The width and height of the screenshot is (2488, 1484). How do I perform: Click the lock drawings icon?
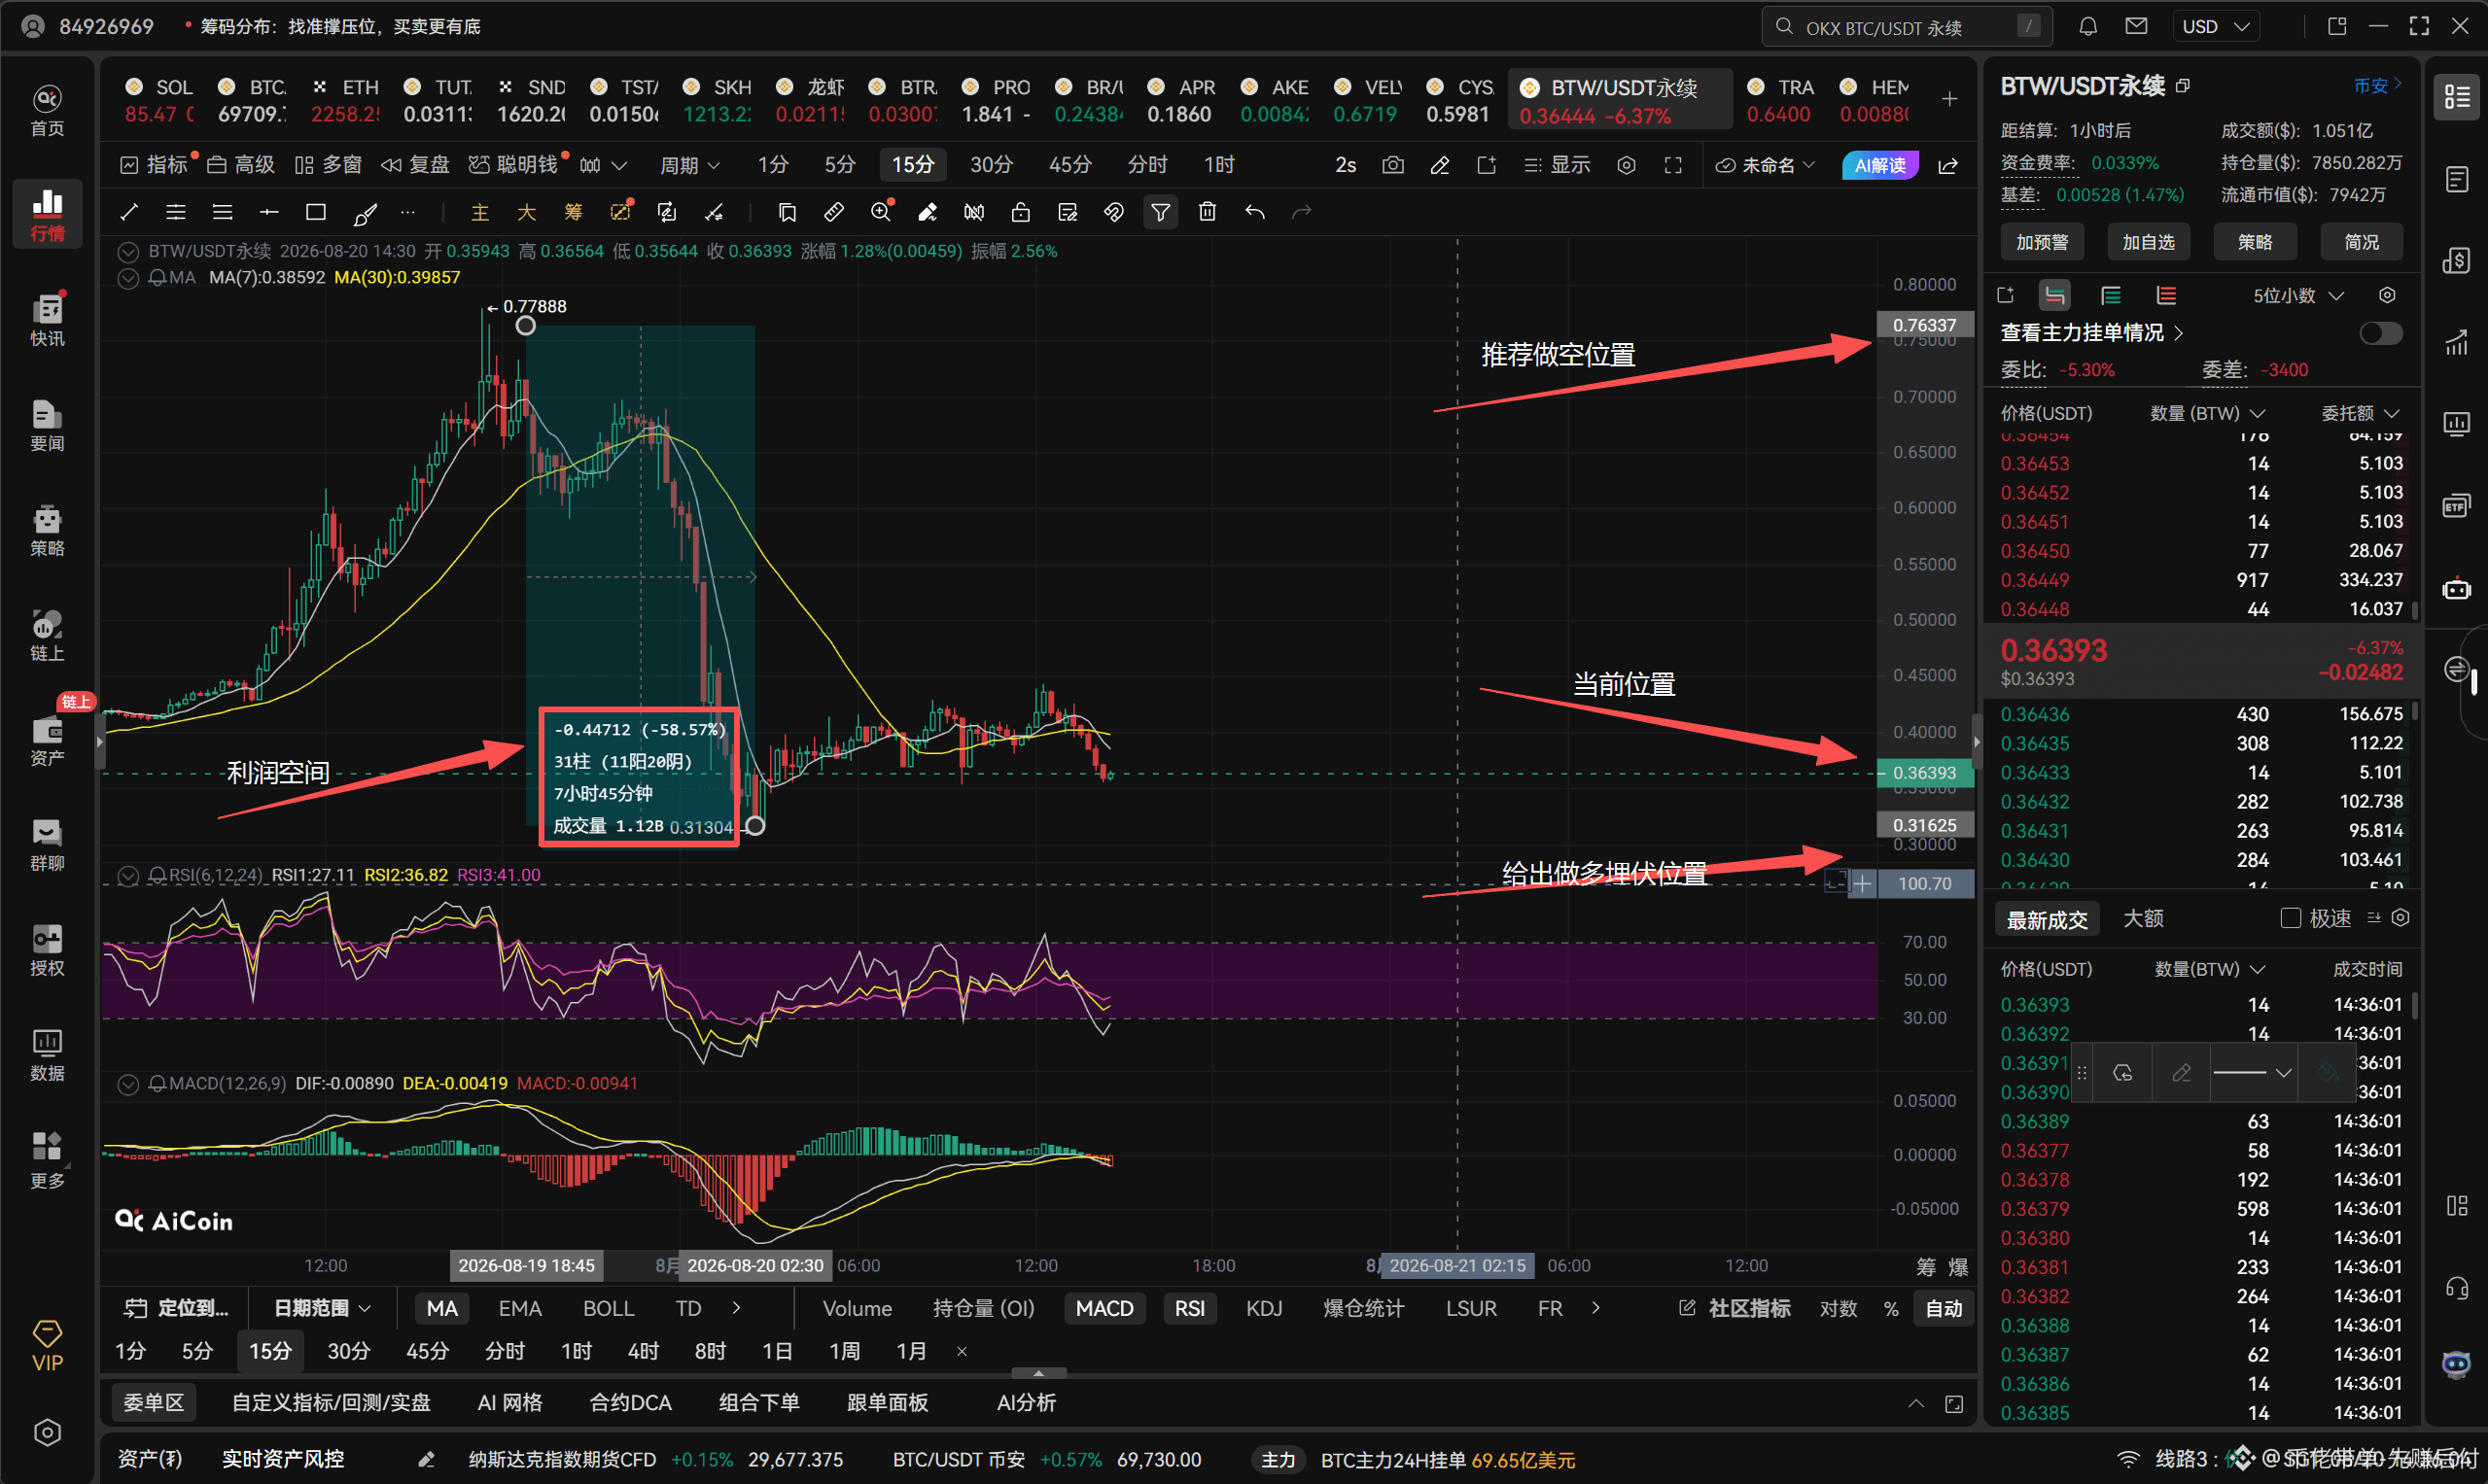point(1021,212)
